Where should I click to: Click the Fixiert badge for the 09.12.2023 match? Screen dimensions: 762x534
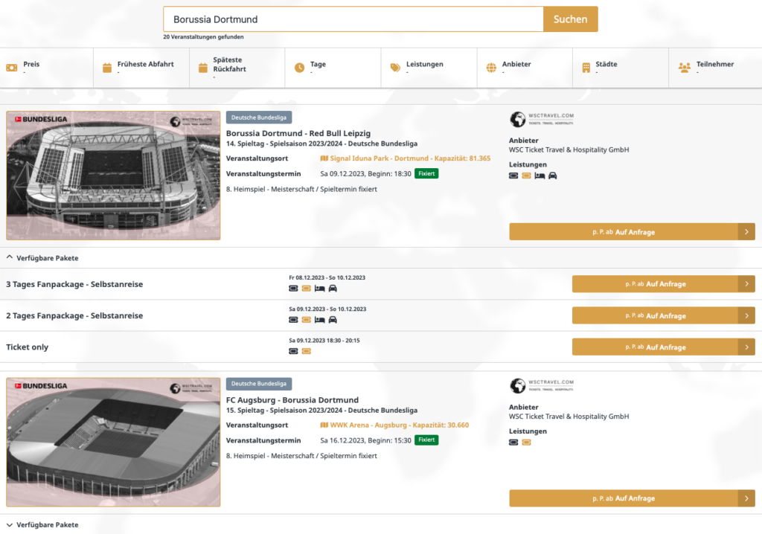click(426, 173)
